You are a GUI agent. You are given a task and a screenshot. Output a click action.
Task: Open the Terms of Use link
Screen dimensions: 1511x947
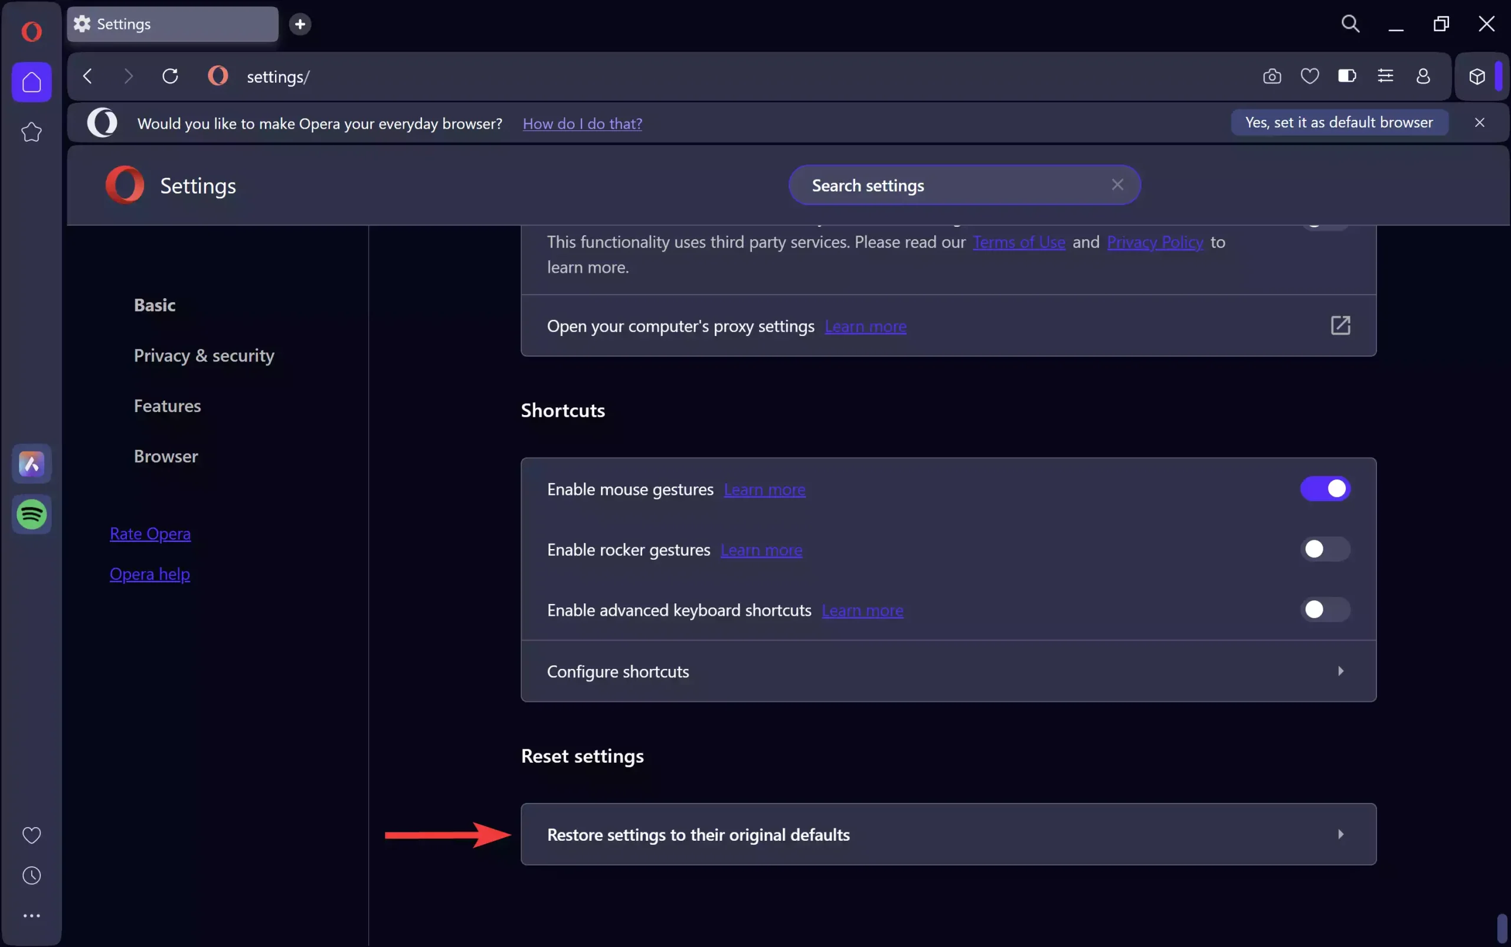(1018, 243)
